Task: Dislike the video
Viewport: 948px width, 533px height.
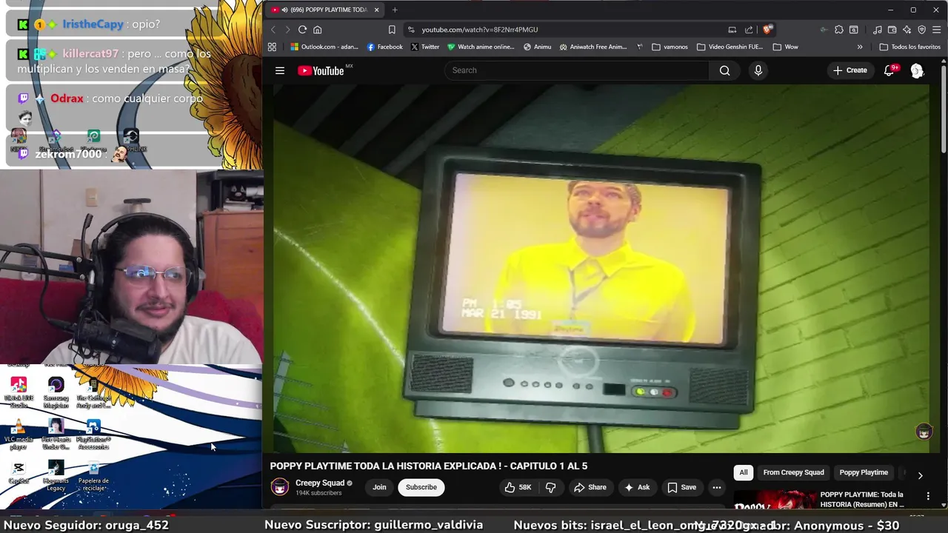Action: [x=550, y=487]
